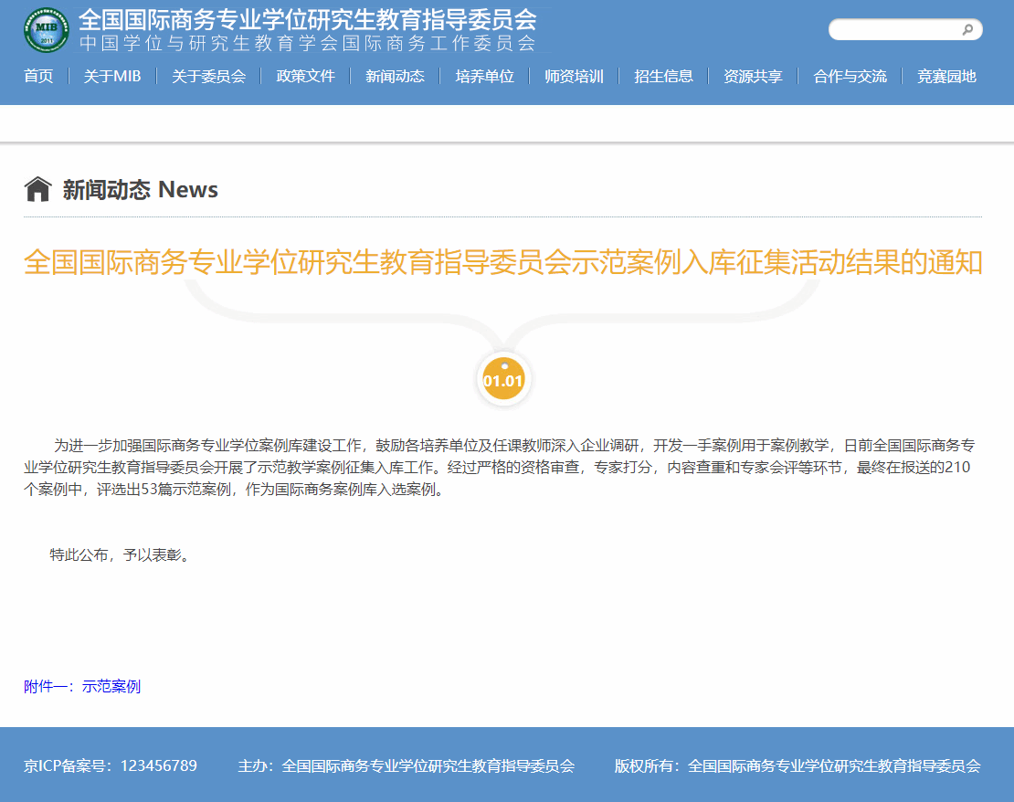Click the MIB circular logo
Viewport: 1014px width, 802px height.
click(46, 30)
